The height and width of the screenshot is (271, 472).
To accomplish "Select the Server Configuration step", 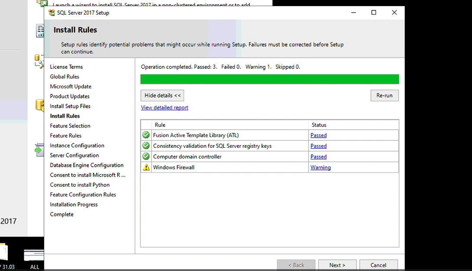I will (x=74, y=156).
